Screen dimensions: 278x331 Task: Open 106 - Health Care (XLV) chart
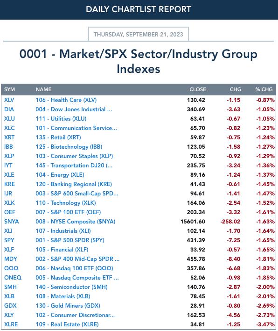[66, 100]
